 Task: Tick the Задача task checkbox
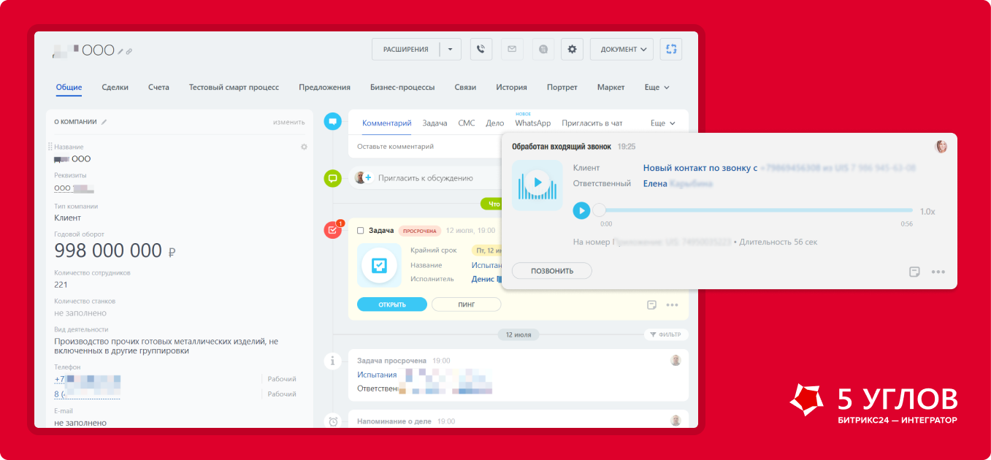point(361,231)
